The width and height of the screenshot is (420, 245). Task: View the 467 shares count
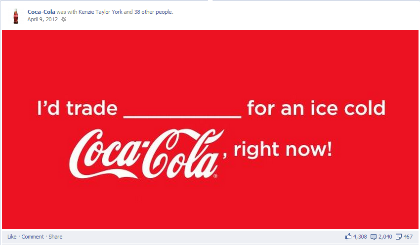coord(408,237)
